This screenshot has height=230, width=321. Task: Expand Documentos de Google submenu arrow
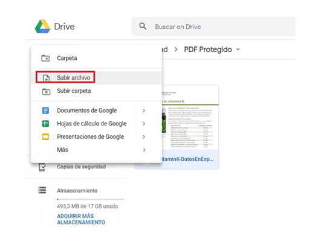[x=144, y=110]
